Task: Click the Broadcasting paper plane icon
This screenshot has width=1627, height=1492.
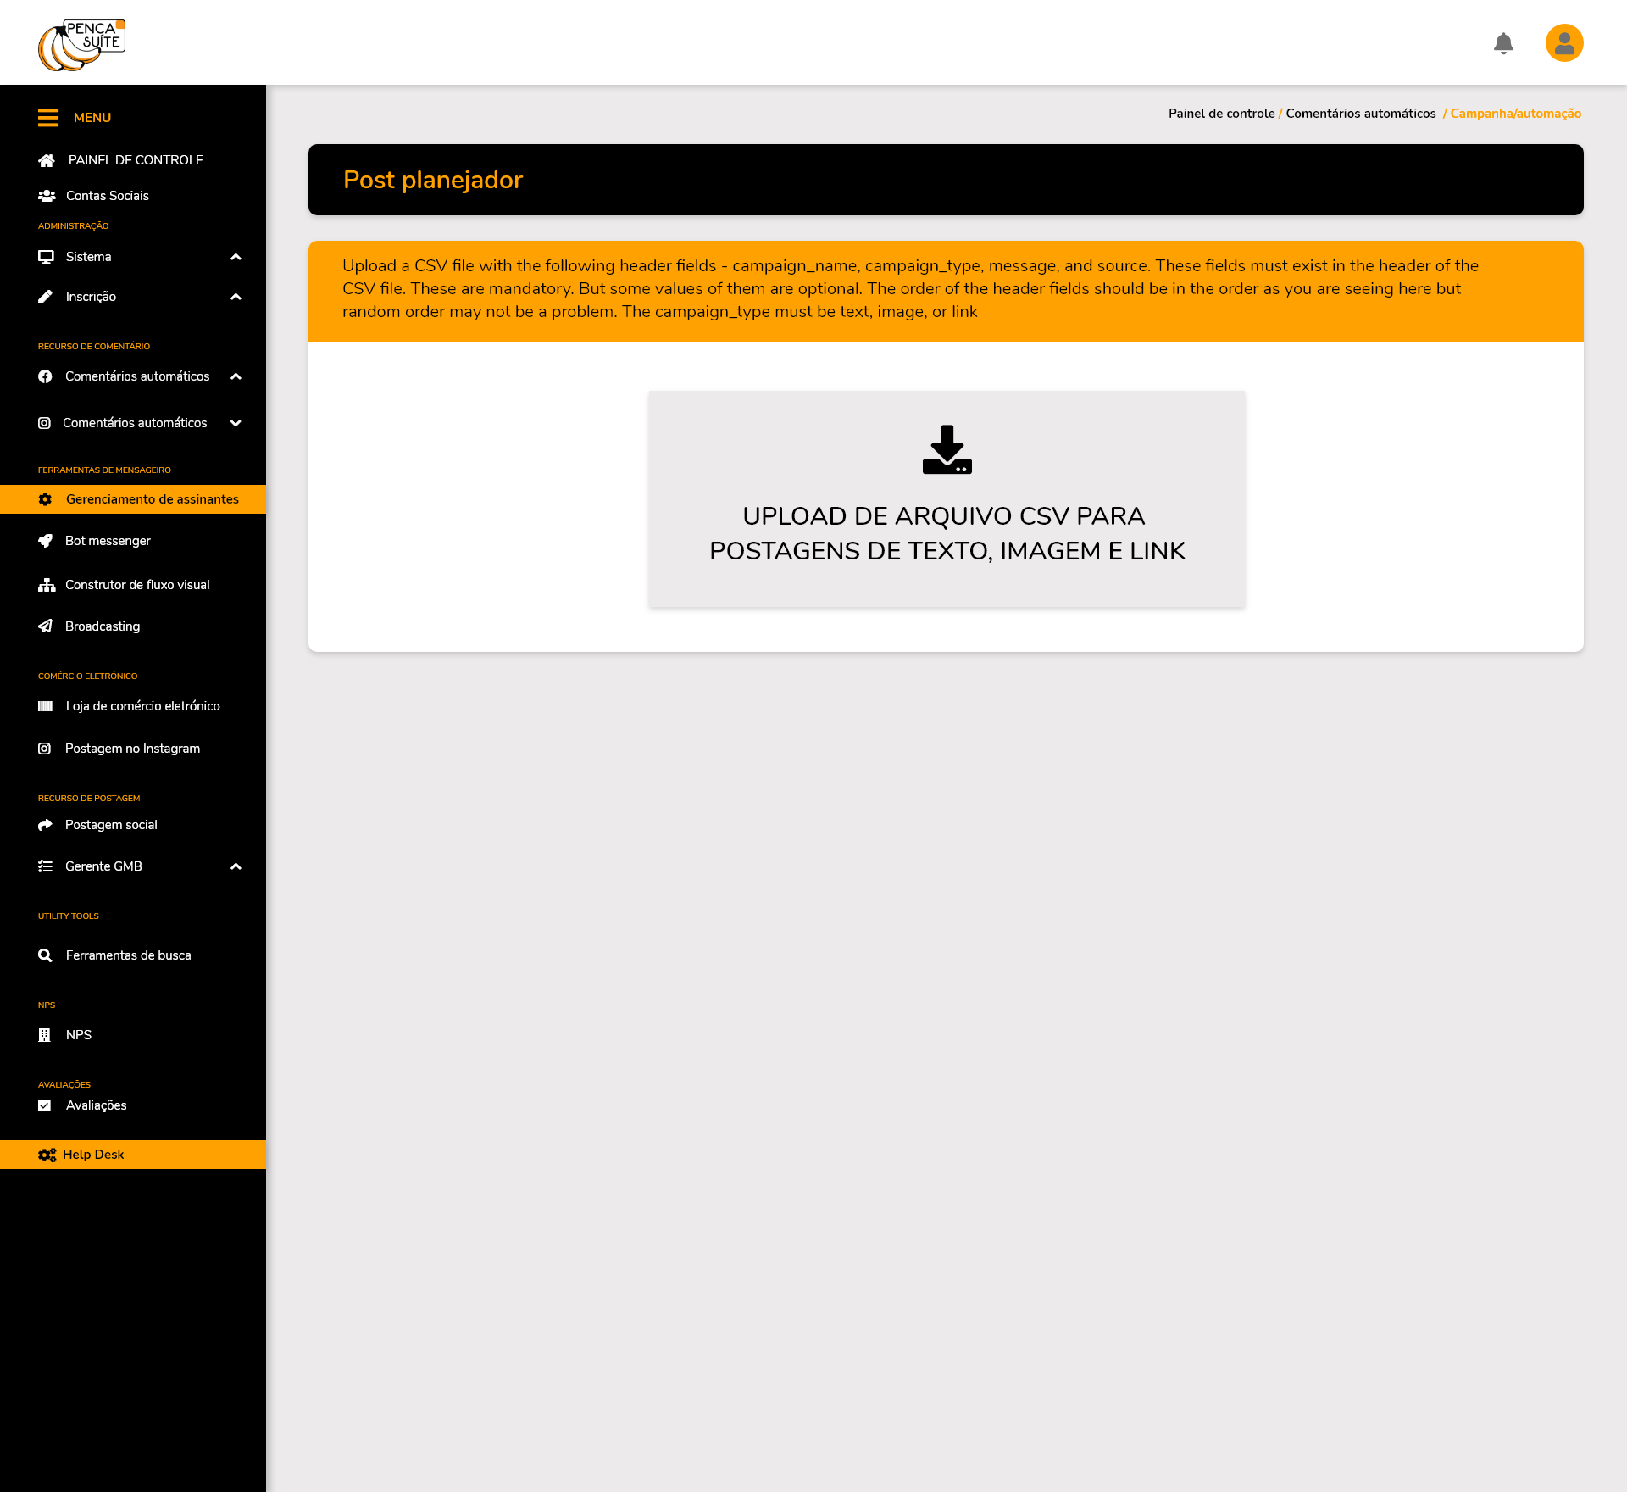Action: 46,626
